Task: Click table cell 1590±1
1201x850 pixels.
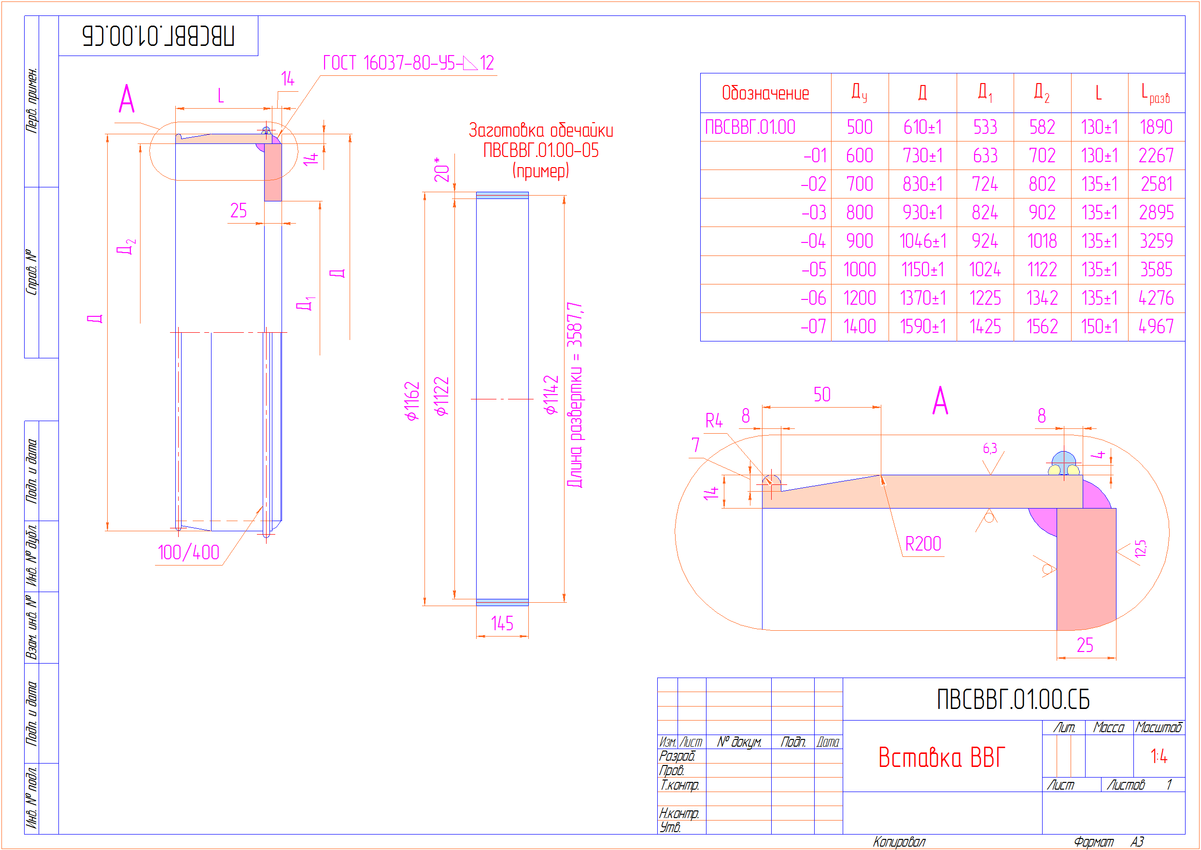Action: pos(922,327)
